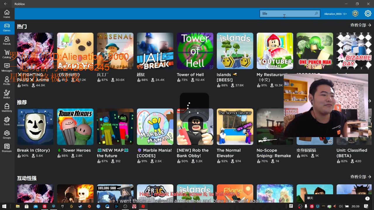The image size is (374, 210).
Task: Open the Premium sidebar section
Action: (x=7, y=148)
